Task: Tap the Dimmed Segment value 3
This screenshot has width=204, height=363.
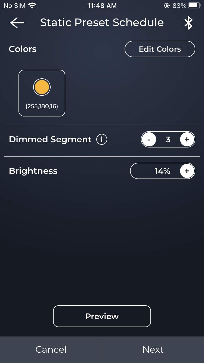Action: pyautogui.click(x=168, y=140)
